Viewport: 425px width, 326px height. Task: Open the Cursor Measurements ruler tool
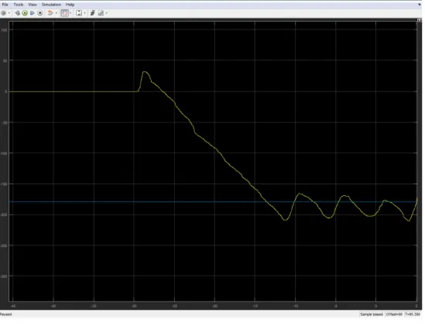pos(101,13)
